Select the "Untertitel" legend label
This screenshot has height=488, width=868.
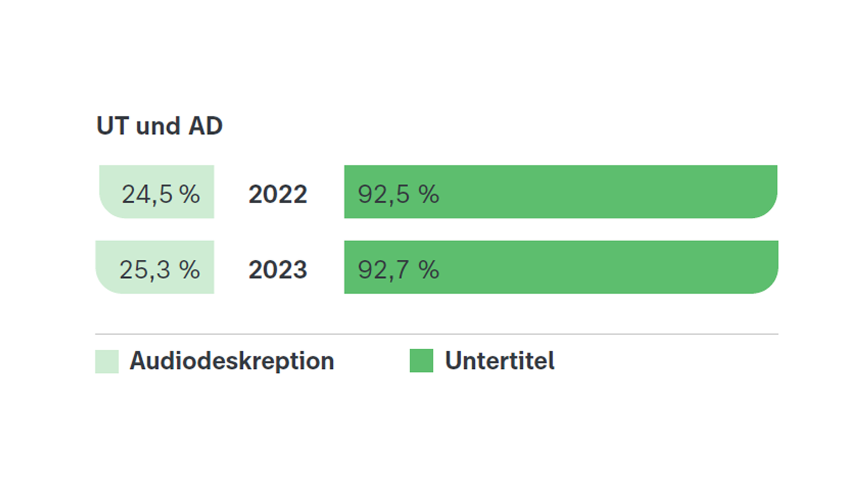coord(500,361)
